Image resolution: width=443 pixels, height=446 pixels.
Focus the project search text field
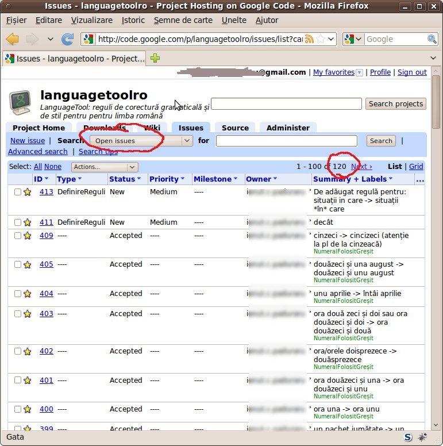point(286,104)
